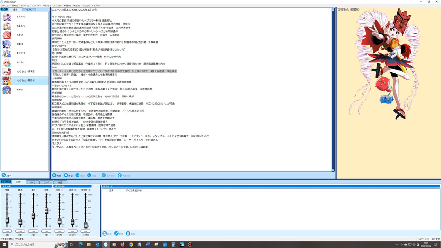Open the フレーズ menu
441x248 pixels.
click(x=57, y=6)
